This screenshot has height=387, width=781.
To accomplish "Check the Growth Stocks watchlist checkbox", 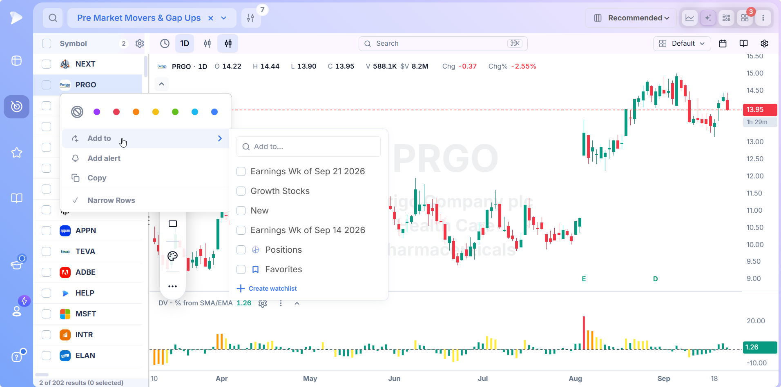I will [241, 191].
